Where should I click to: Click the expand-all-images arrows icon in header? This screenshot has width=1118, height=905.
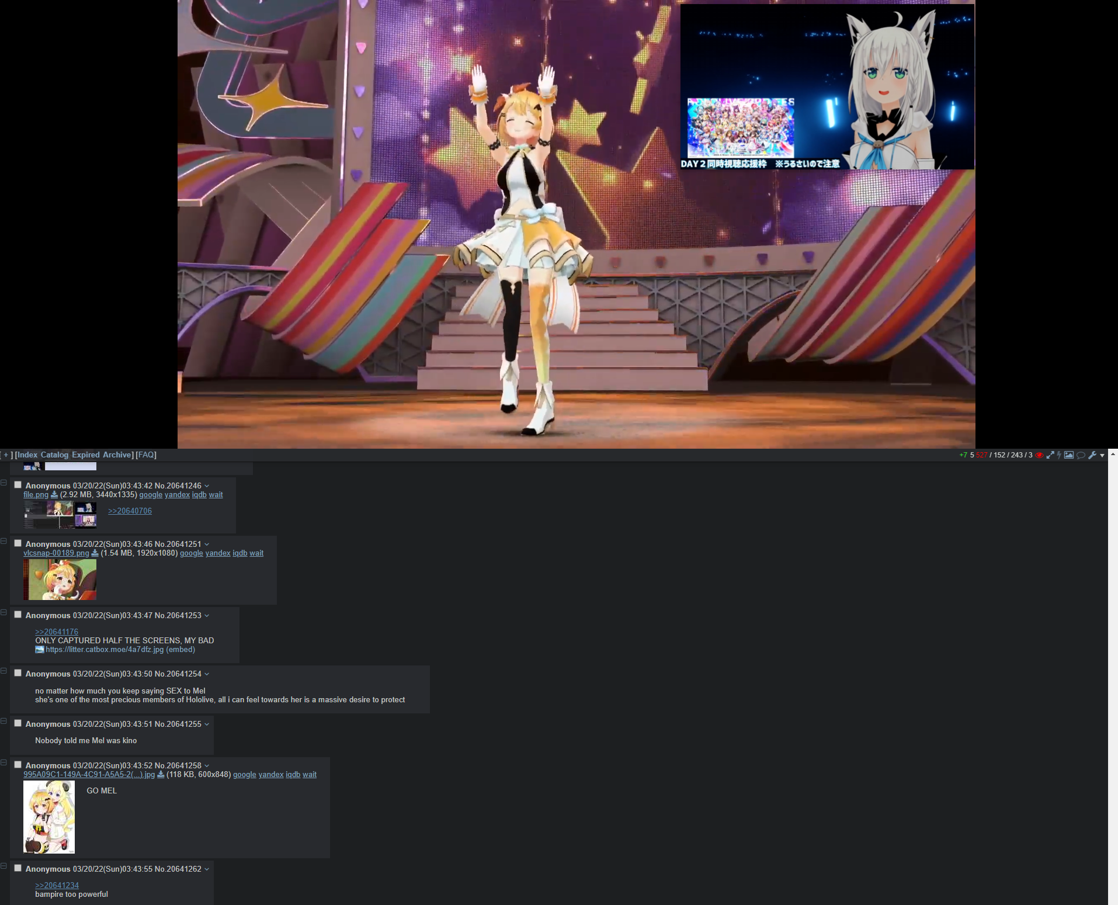[1050, 455]
